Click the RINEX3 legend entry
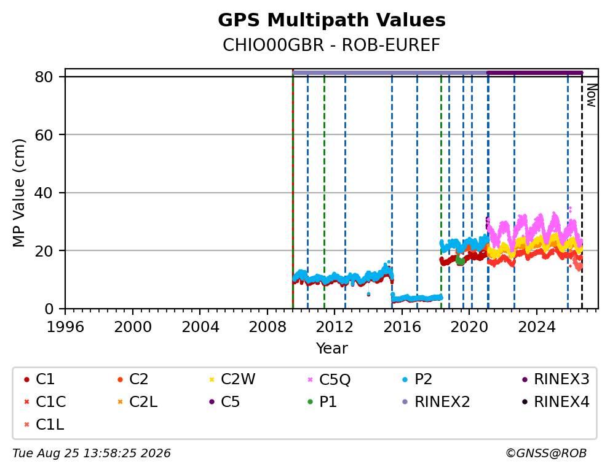The image size is (610, 472). (555, 379)
